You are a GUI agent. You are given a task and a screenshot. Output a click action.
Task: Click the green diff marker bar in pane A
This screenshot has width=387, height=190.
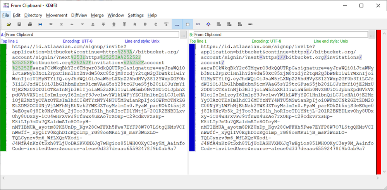[x=3, y=97]
